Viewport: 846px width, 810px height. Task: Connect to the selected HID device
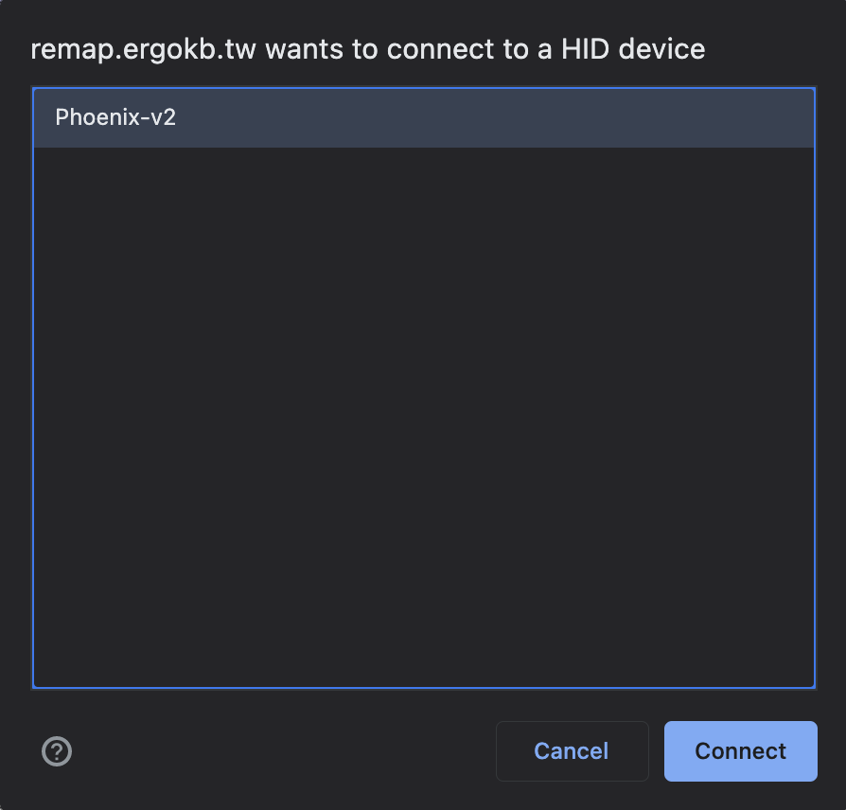740,751
